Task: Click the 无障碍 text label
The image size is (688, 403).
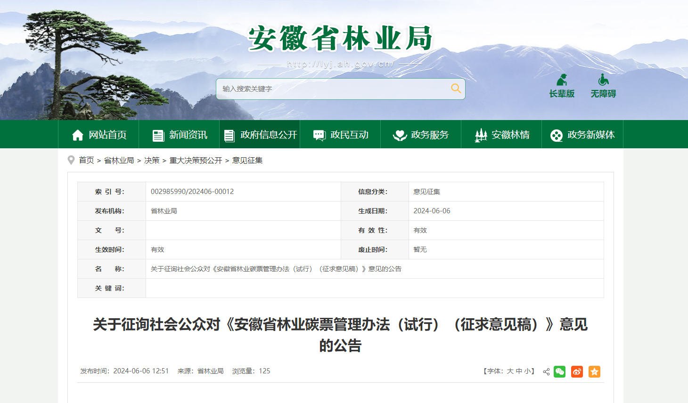Action: [603, 94]
